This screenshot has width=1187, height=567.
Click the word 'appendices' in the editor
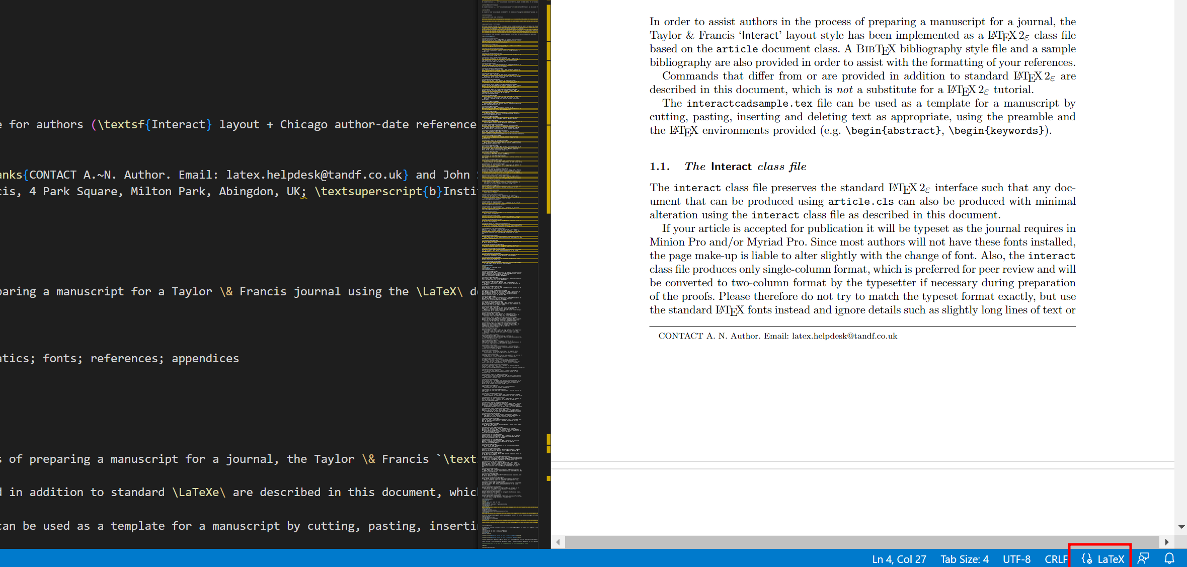coord(205,358)
